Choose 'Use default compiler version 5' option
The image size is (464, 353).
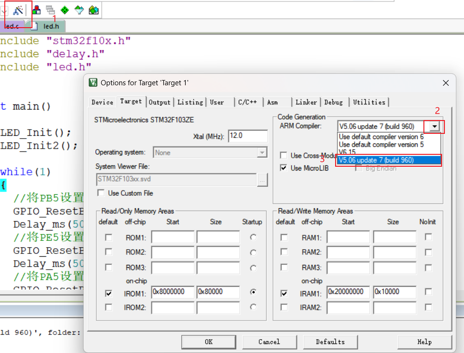(381, 144)
